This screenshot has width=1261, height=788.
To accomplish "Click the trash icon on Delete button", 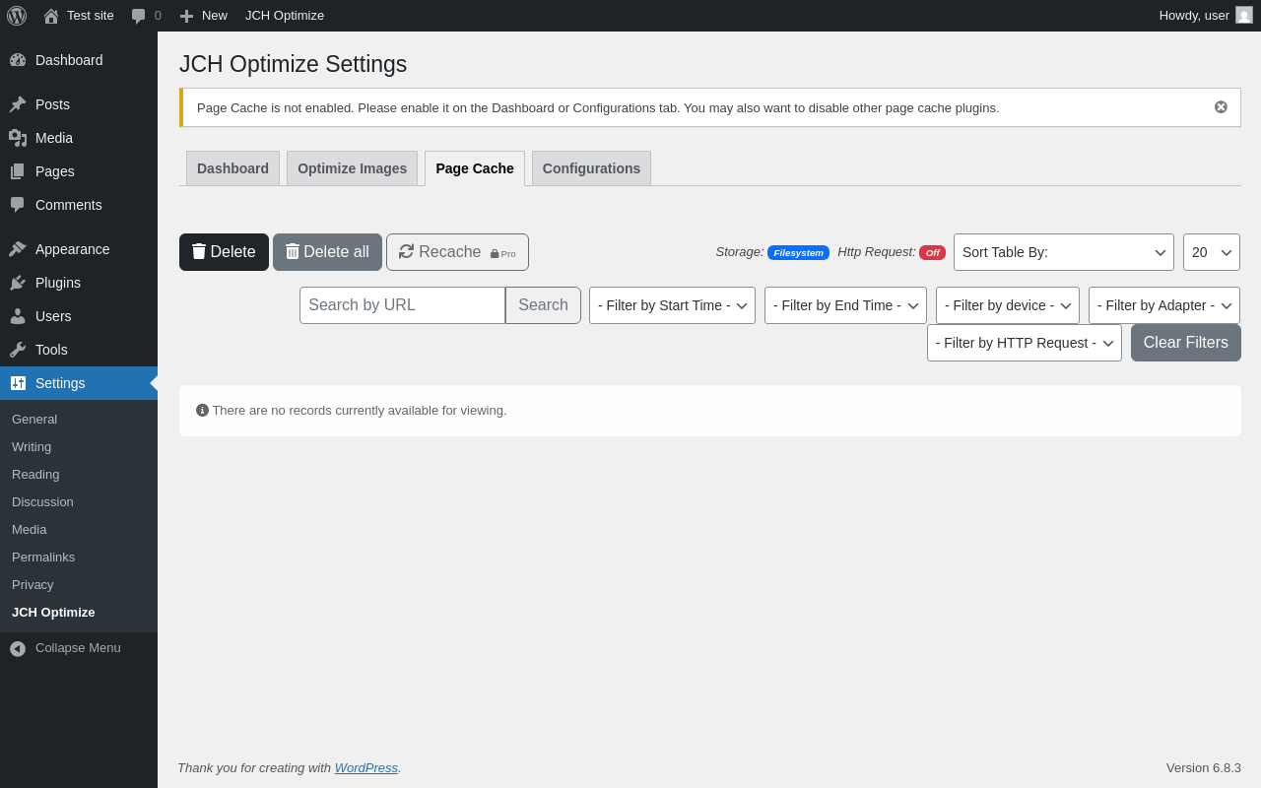I will click(x=199, y=251).
